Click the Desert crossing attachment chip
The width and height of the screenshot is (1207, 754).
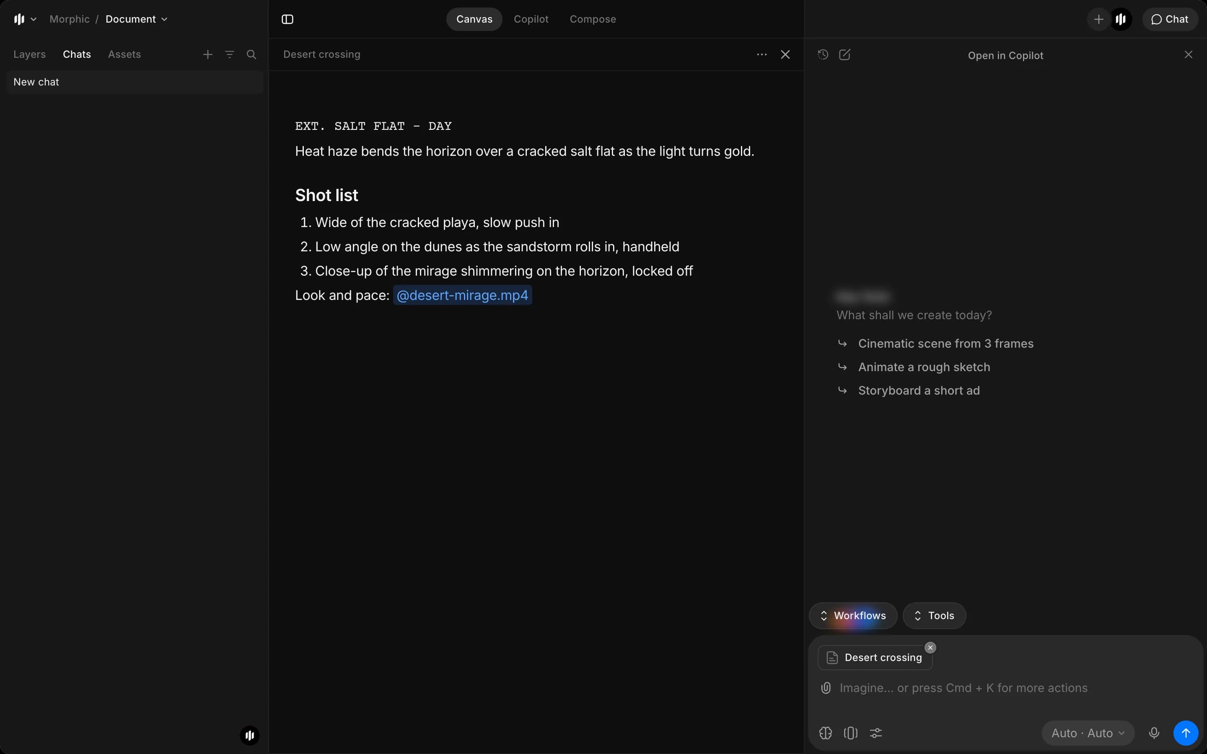(875, 657)
